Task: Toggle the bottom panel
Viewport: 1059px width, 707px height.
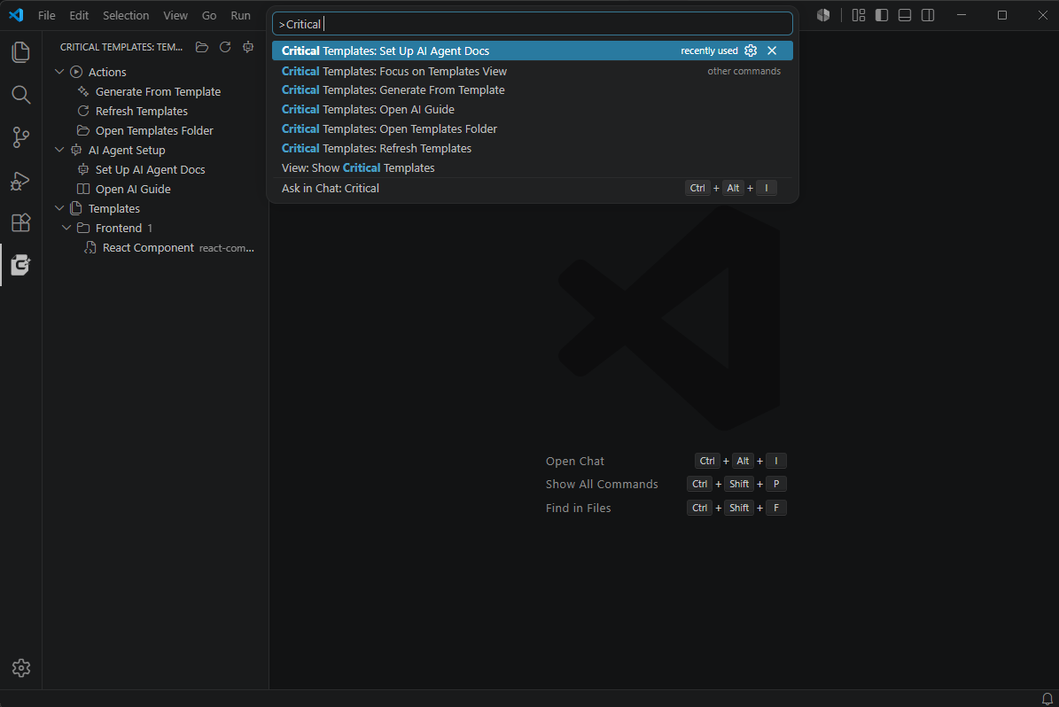Action: 905,15
